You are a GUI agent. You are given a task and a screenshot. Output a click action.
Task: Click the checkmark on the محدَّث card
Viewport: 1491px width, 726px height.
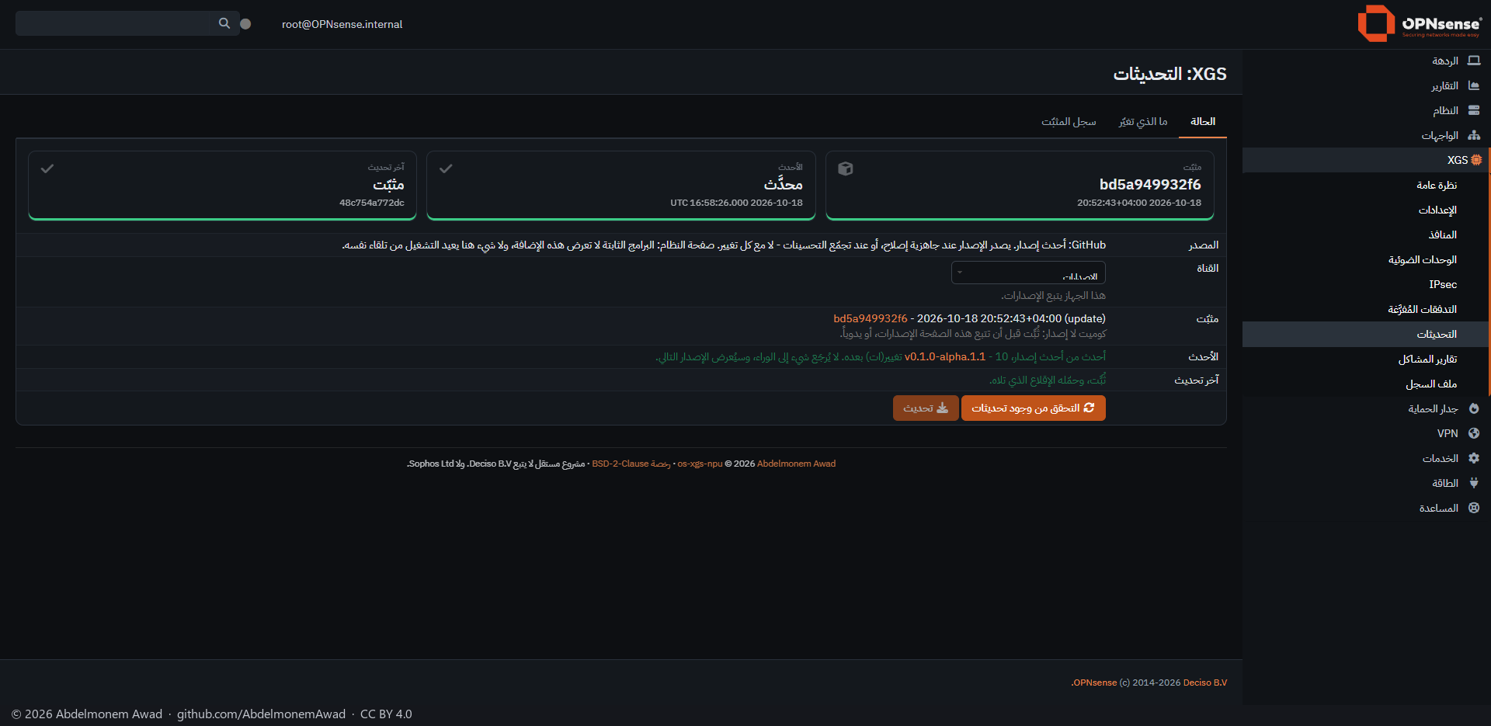[x=446, y=168]
